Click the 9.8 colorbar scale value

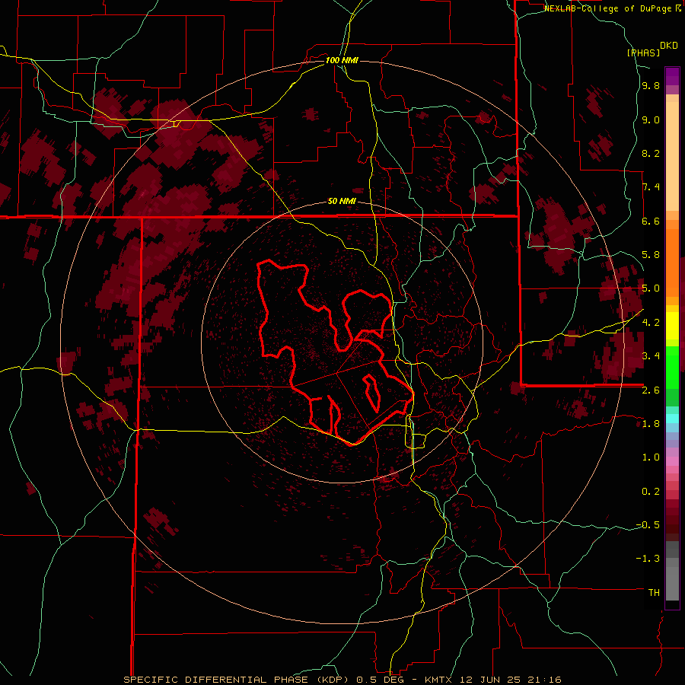tap(651, 86)
